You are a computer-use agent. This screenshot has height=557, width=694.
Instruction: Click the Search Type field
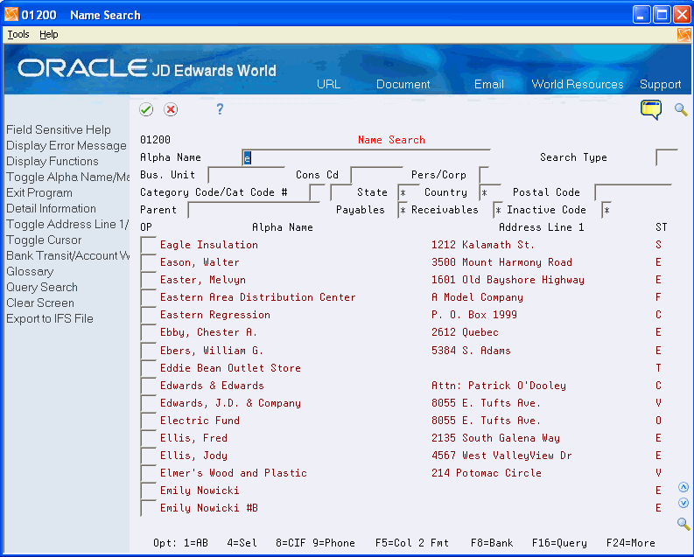pyautogui.click(x=667, y=157)
